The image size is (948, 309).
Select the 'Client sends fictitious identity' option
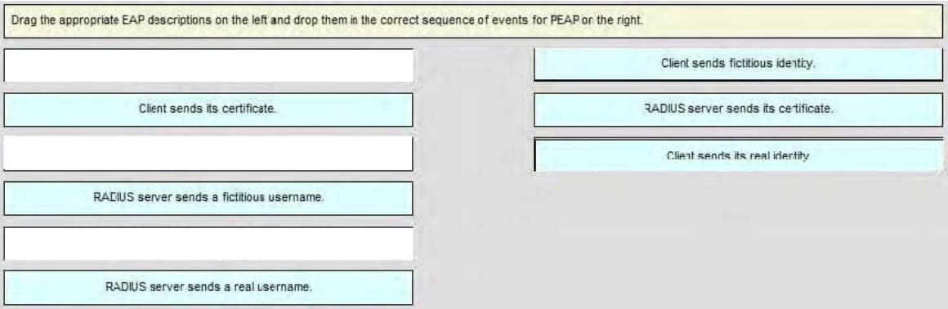738,64
